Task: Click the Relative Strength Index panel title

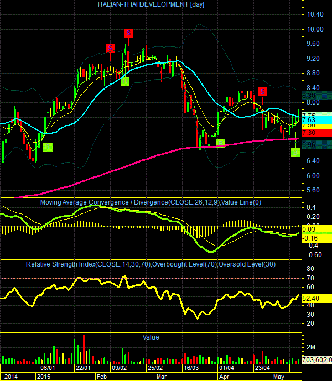Action: [151, 264]
